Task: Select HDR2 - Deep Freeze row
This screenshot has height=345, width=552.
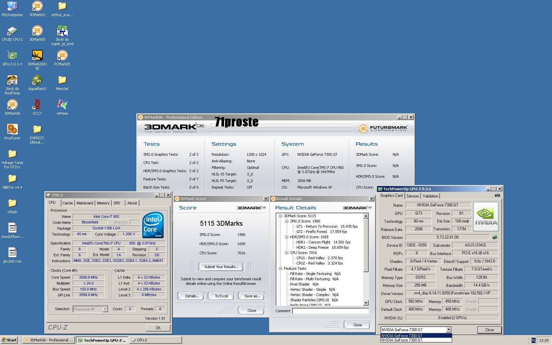Action: pos(322,247)
